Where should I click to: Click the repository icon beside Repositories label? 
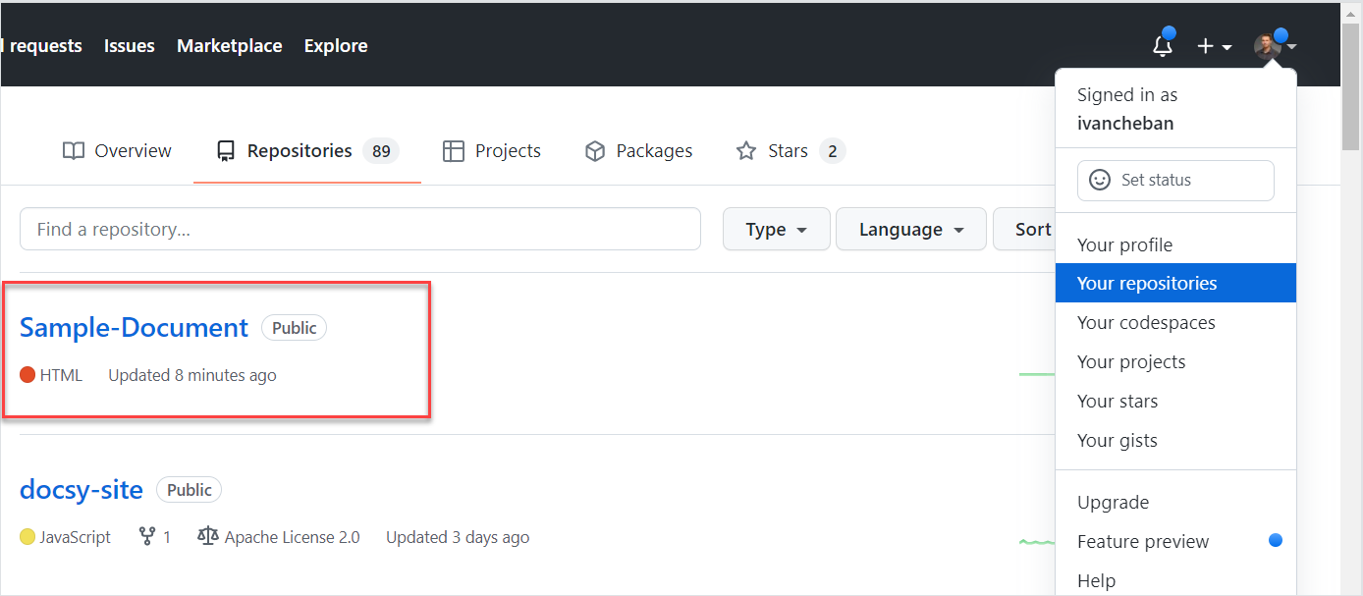pyautogui.click(x=225, y=150)
